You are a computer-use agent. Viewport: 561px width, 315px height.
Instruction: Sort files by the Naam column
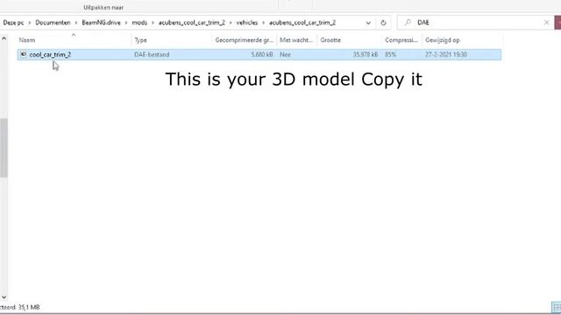27,40
